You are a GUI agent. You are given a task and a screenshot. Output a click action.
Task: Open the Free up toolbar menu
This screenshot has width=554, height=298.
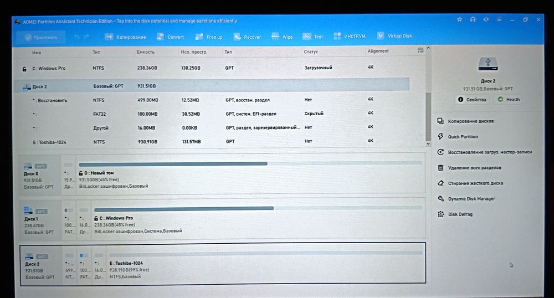[x=209, y=37]
